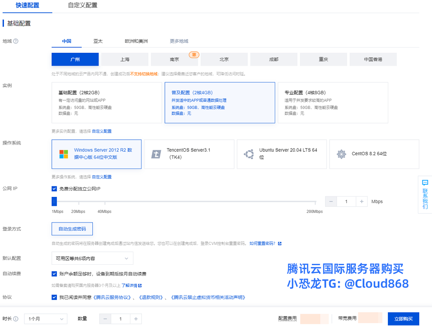Click the 带宽费用 label

[x=347, y=319]
